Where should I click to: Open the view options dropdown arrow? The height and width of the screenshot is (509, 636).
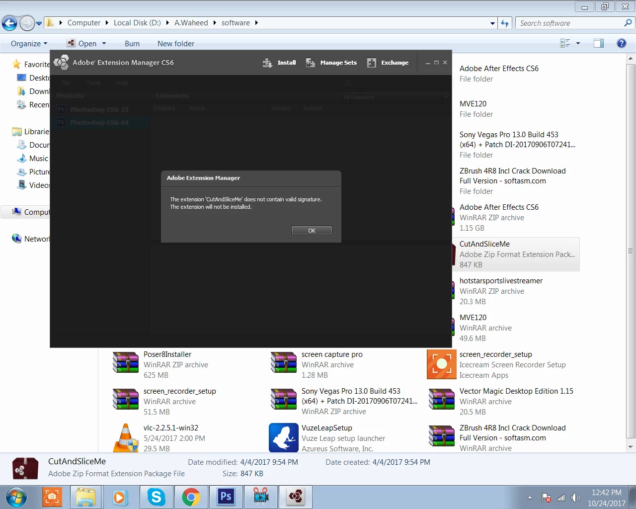578,44
